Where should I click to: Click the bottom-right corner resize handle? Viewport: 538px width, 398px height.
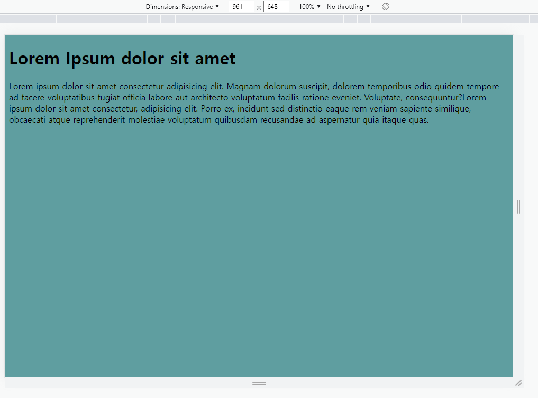coord(518,383)
